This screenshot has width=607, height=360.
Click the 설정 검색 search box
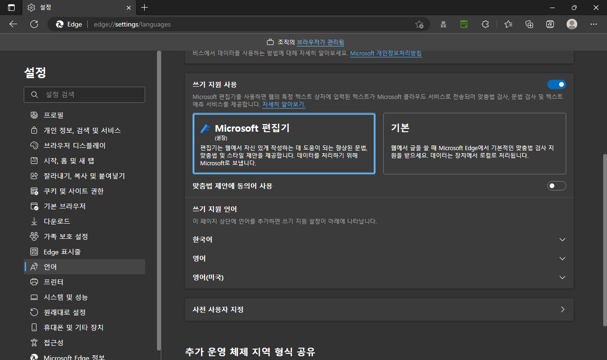tap(84, 95)
